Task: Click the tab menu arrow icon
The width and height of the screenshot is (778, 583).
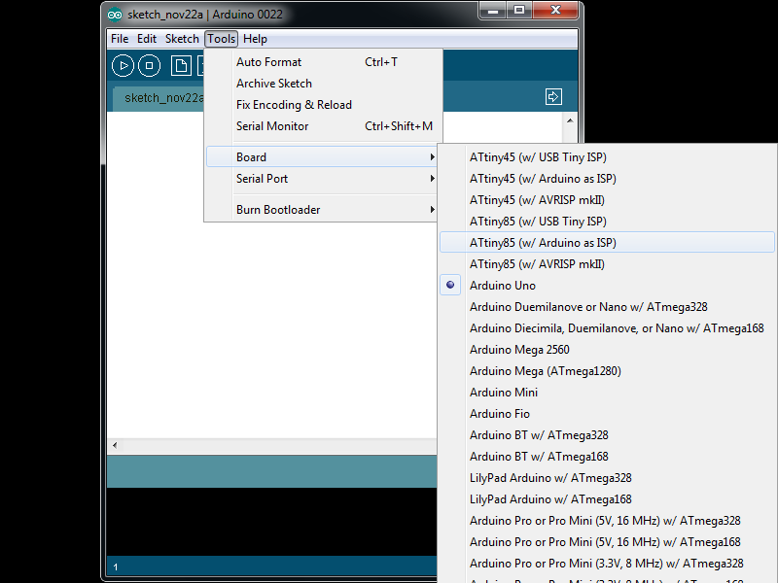Action: (x=553, y=96)
